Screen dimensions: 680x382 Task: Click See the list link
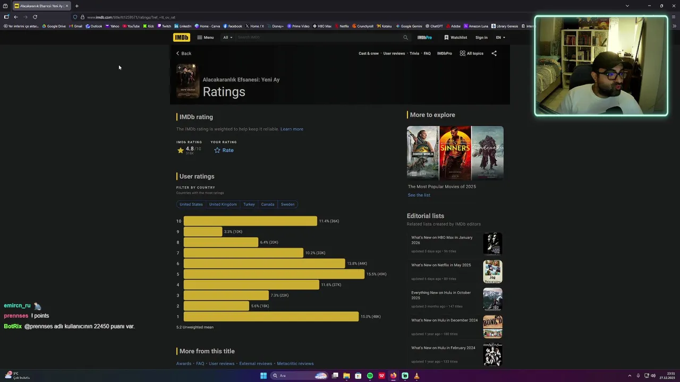coord(419,195)
